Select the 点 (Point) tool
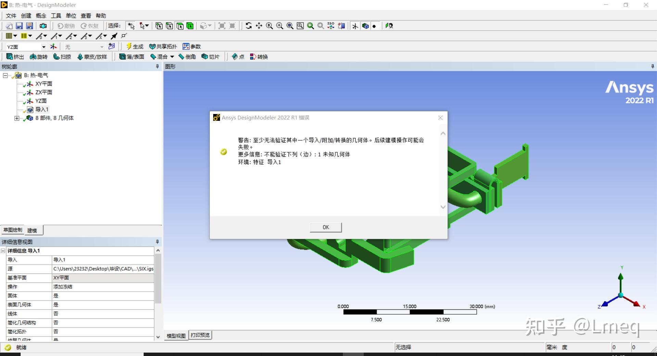The width and height of the screenshot is (657, 356). (x=238, y=57)
